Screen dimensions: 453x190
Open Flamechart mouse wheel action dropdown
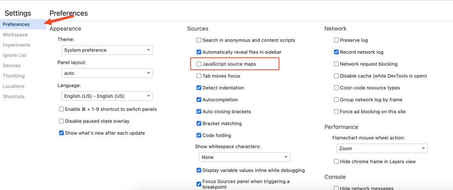(x=382, y=148)
